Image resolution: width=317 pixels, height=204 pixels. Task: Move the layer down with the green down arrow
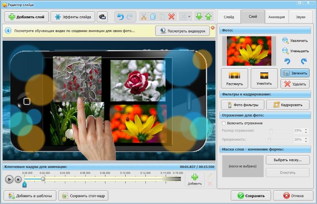(199, 17)
